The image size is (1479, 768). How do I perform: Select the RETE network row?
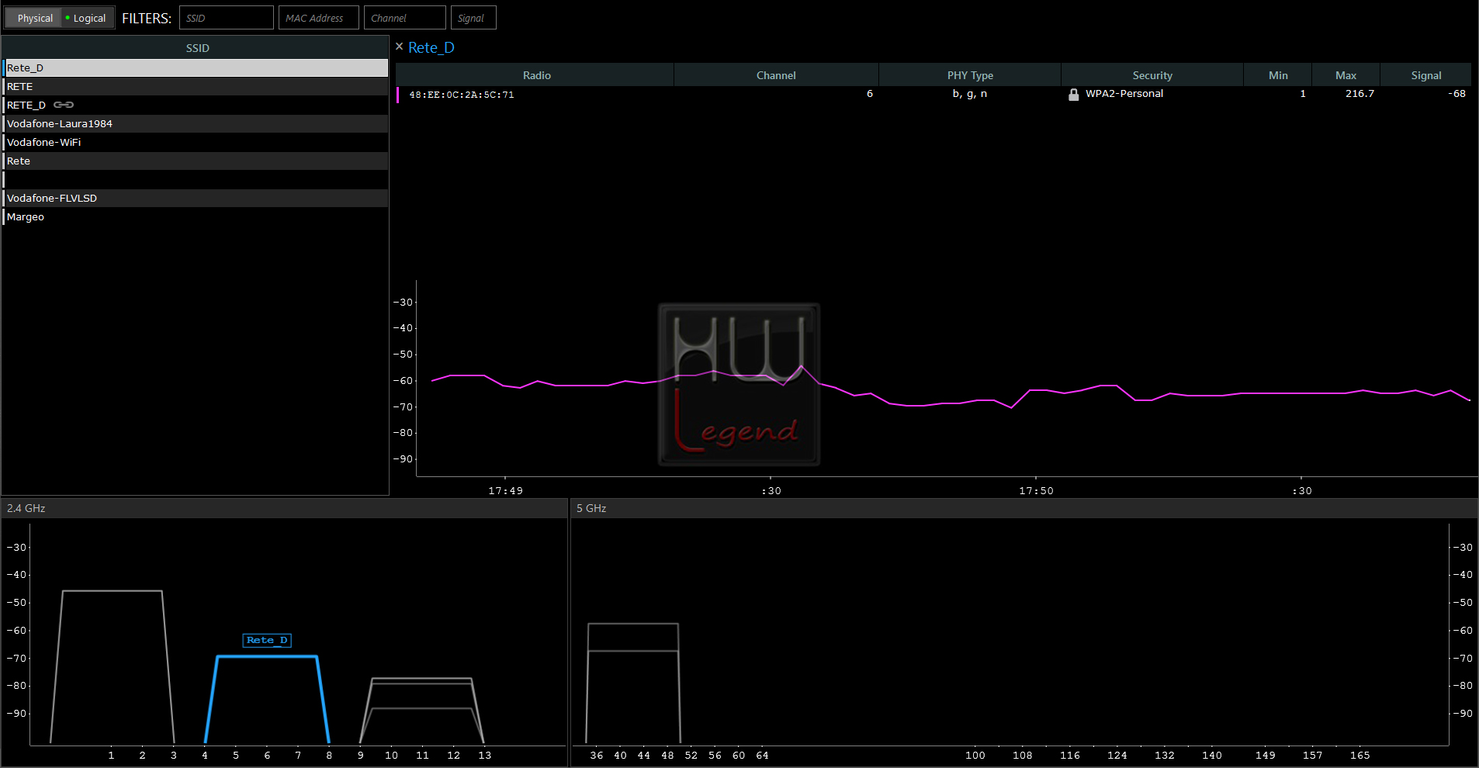[196, 86]
